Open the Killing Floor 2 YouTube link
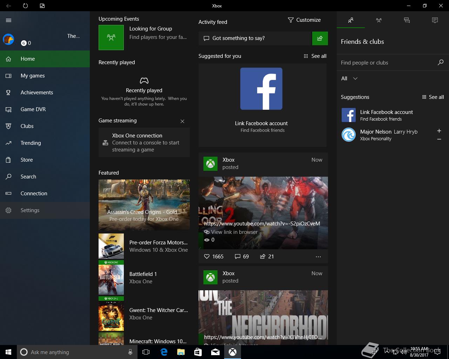The width and height of the screenshot is (449, 359). (x=262, y=224)
